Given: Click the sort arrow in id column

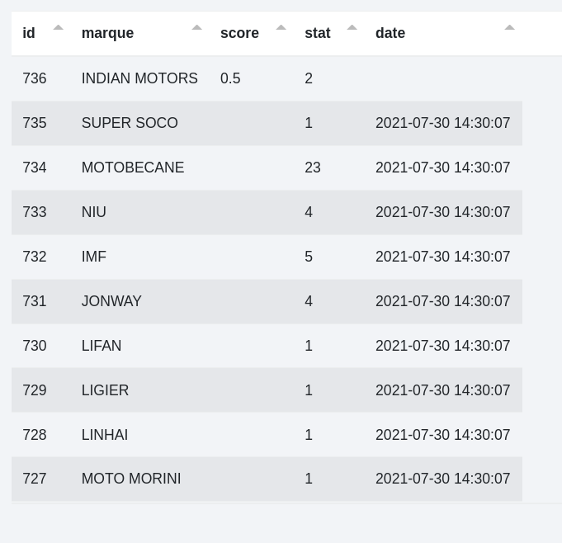Looking at the screenshot, I should [59, 28].
